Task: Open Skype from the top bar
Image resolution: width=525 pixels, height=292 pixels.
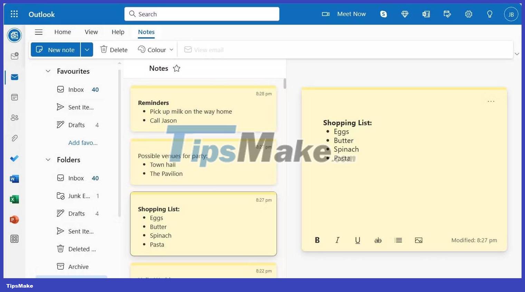Action: (x=383, y=14)
